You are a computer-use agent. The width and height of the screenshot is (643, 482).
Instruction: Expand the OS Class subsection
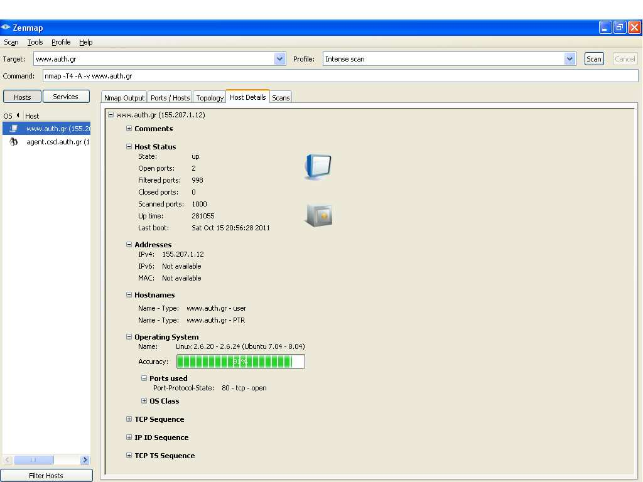coord(144,401)
